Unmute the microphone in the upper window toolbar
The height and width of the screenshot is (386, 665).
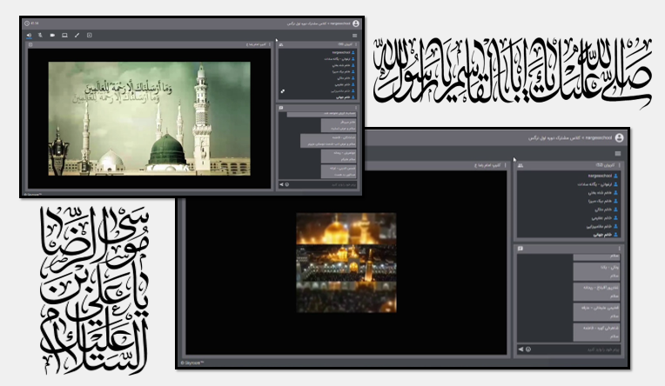(40, 35)
